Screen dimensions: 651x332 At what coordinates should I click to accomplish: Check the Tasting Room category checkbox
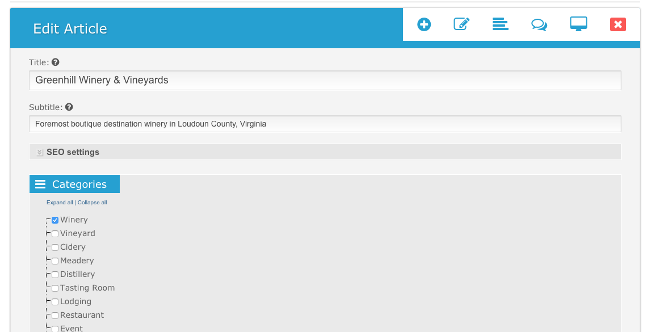[55, 288]
